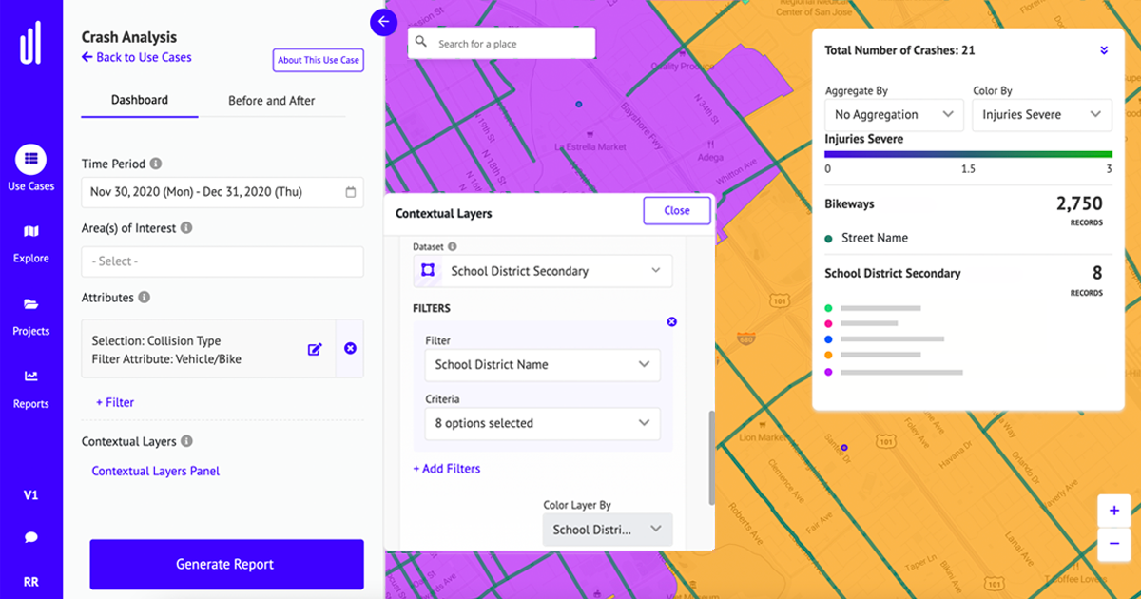Screen dimensions: 1141x599
Task: Zoom in on the map
Action: pos(1113,511)
